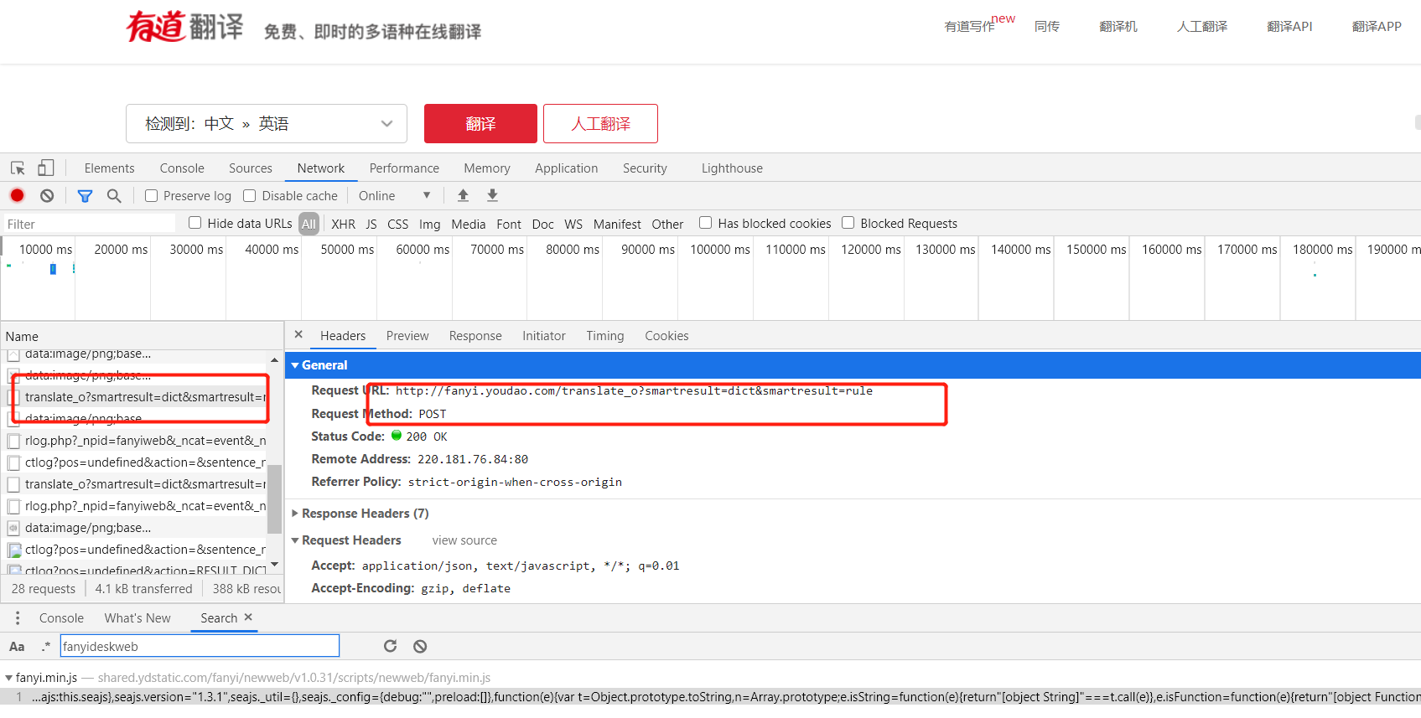Viewport: 1421px width, 718px height.
Task: Show the Response tab
Action: coord(475,335)
